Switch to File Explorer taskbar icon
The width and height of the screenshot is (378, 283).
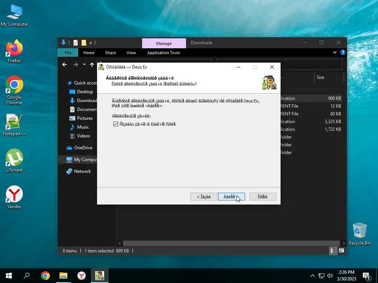63,276
